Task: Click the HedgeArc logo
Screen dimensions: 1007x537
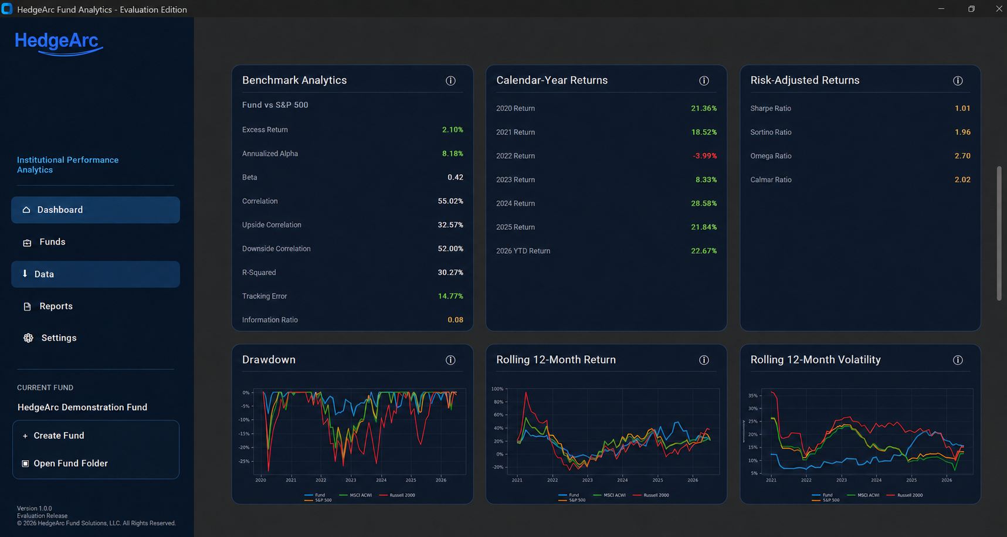Action: [59, 43]
